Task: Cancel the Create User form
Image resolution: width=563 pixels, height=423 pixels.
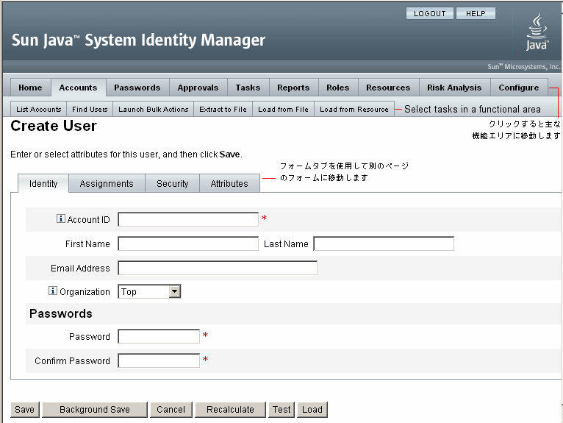Action: point(171,409)
